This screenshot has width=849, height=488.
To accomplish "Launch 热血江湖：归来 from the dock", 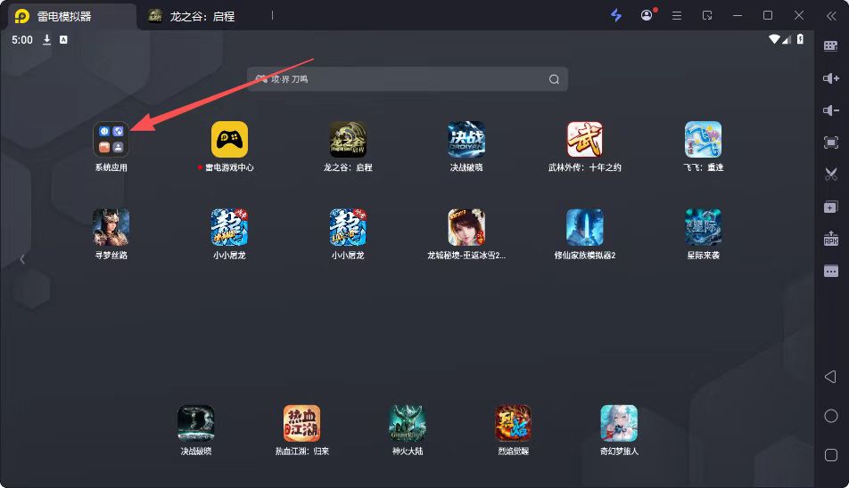I will pos(302,423).
